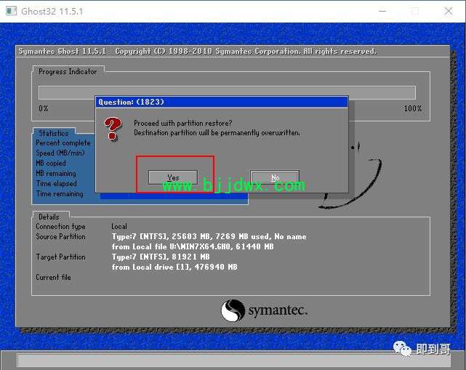This screenshot has height=370, width=466.
Task: Click the Time remaining row
Action: [60, 194]
